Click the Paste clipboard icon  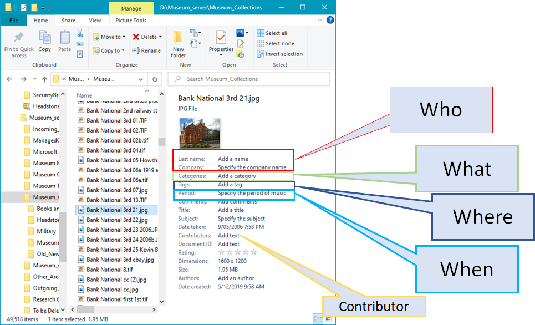pyautogui.click(x=64, y=37)
